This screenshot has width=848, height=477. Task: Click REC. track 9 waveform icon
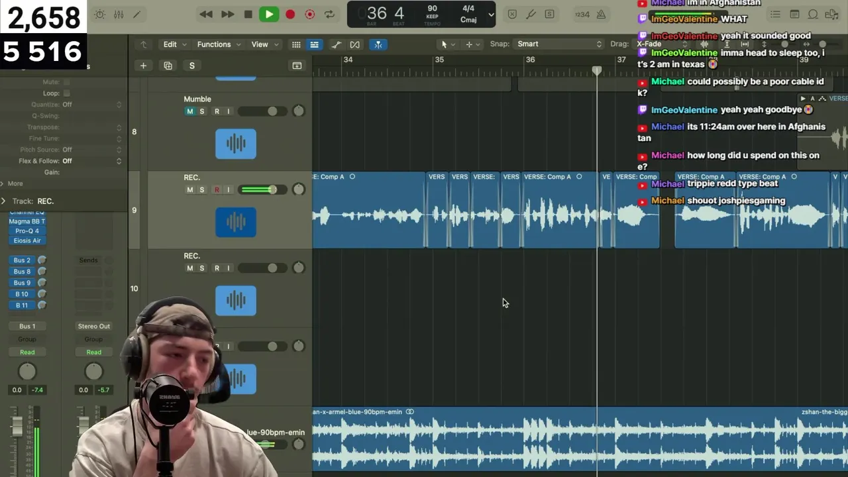tap(236, 222)
